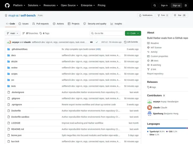Open 126 Commits history link
193x144 pixels.
pyautogui.click(x=131, y=42)
